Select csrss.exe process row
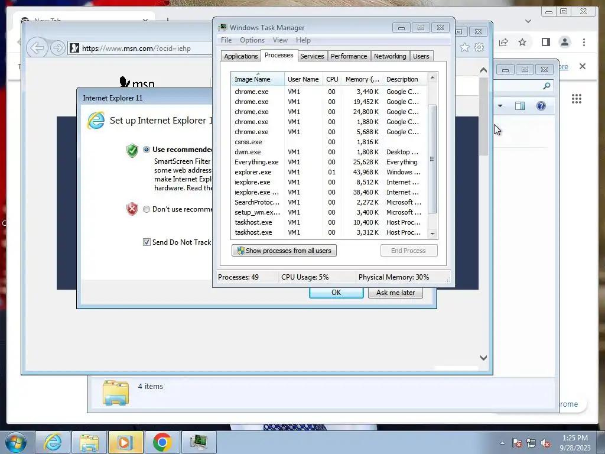The height and width of the screenshot is (454, 605). pyautogui.click(x=328, y=142)
